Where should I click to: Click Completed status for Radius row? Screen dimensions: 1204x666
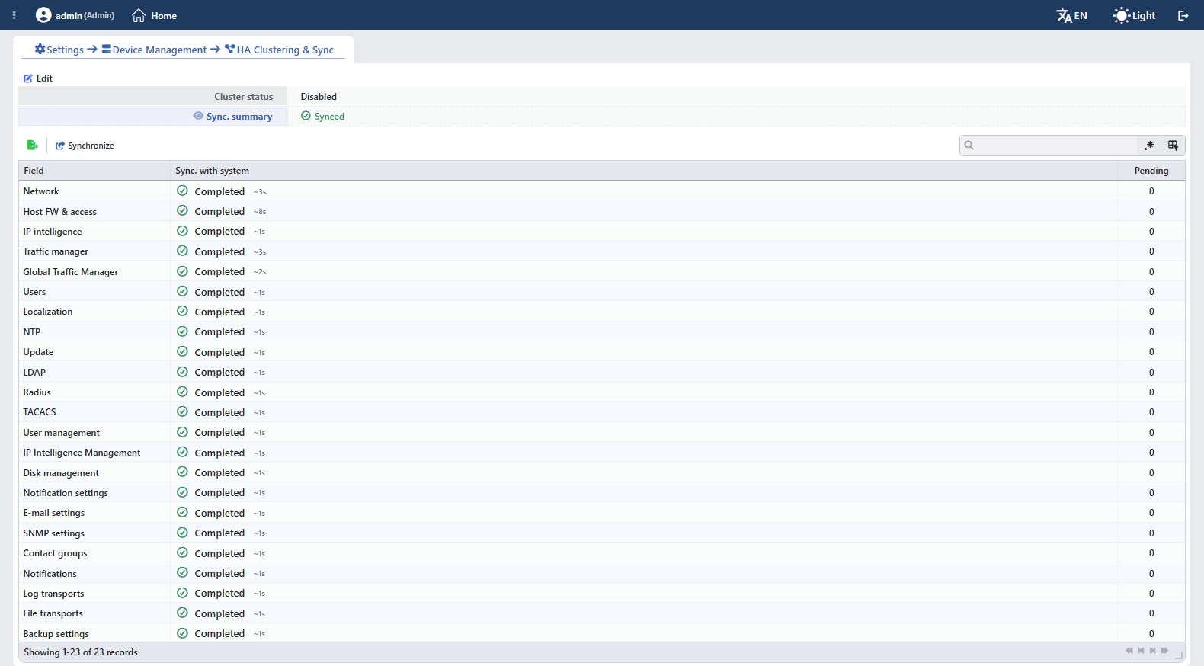pyautogui.click(x=219, y=392)
